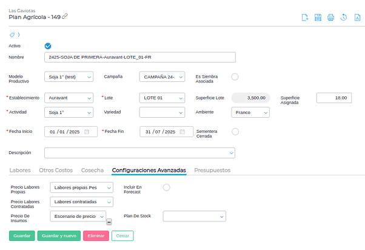Click the Guardar y nuevo button
365x250 pixels.
point(59,235)
